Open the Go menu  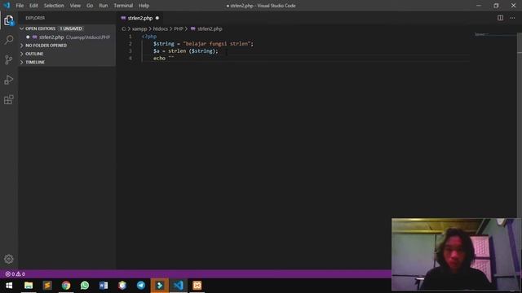[x=90, y=6]
